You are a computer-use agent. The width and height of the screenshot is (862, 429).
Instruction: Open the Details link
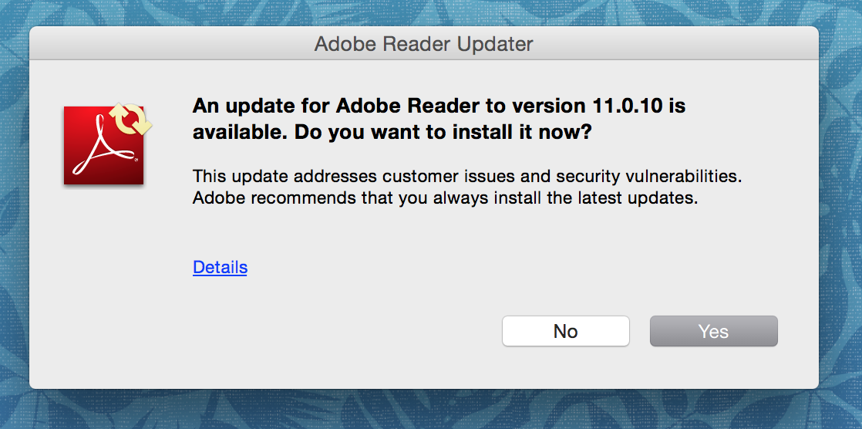(x=220, y=267)
